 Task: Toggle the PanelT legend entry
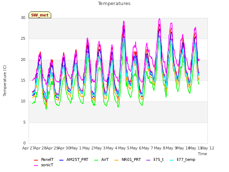44,159
